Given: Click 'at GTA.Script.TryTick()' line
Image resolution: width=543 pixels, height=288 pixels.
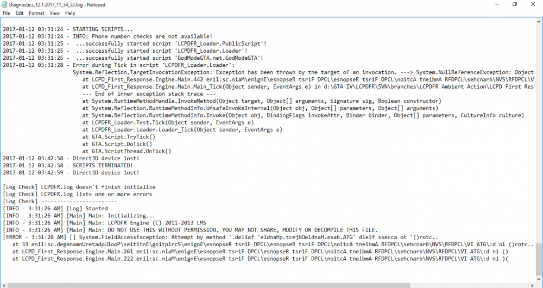Looking at the screenshot, I should click(x=119, y=137).
